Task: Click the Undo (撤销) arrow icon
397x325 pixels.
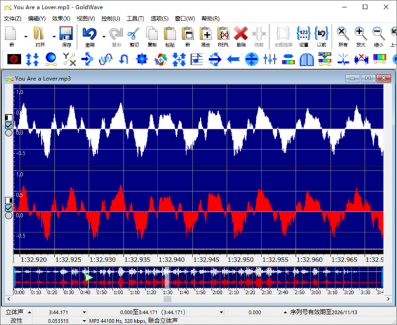Action: tap(90, 34)
